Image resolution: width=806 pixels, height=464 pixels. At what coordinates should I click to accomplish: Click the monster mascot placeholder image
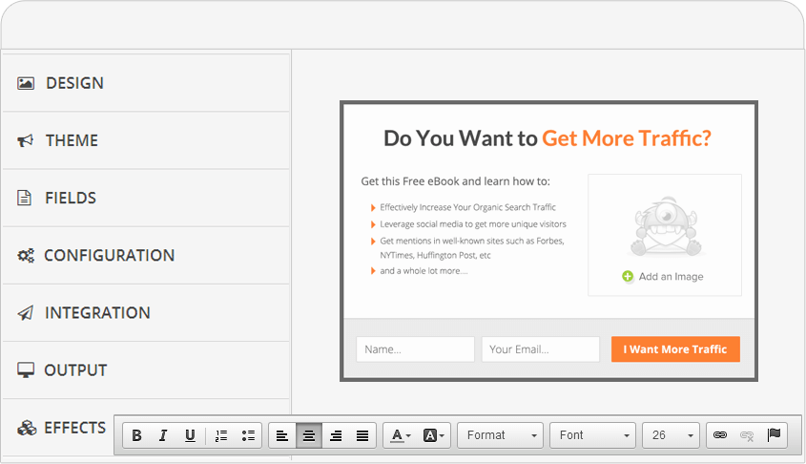[665, 226]
